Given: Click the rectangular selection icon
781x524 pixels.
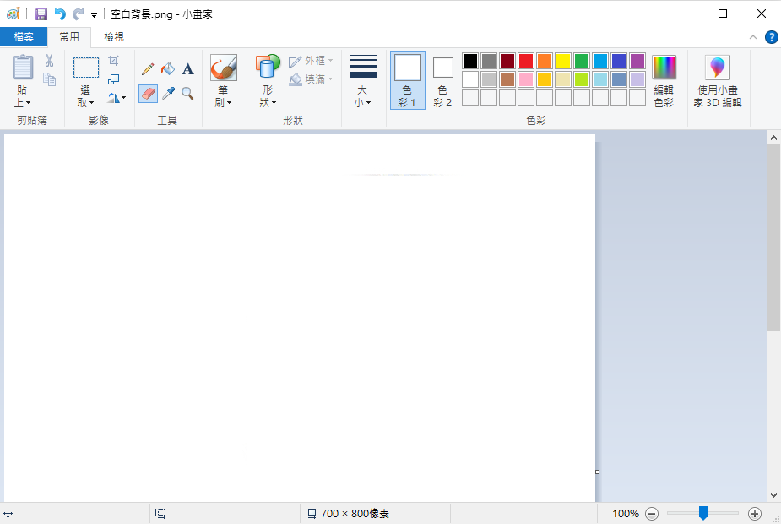Looking at the screenshot, I should [86, 68].
